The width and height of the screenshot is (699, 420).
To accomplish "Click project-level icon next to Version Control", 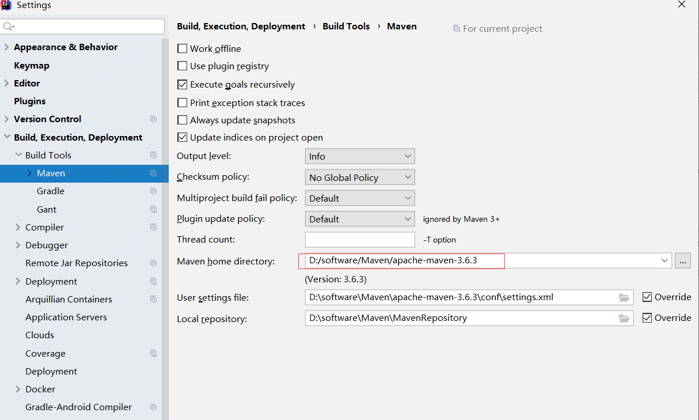I will point(153,119).
